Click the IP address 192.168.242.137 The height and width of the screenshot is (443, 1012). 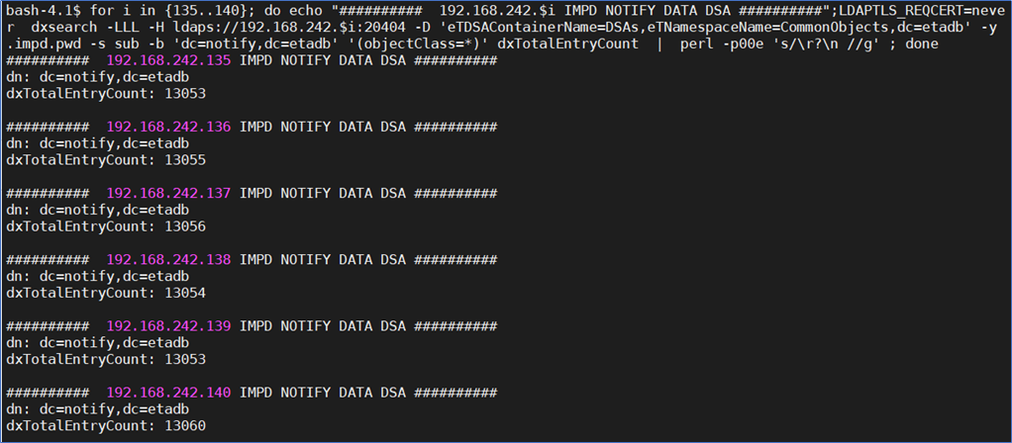tap(168, 194)
